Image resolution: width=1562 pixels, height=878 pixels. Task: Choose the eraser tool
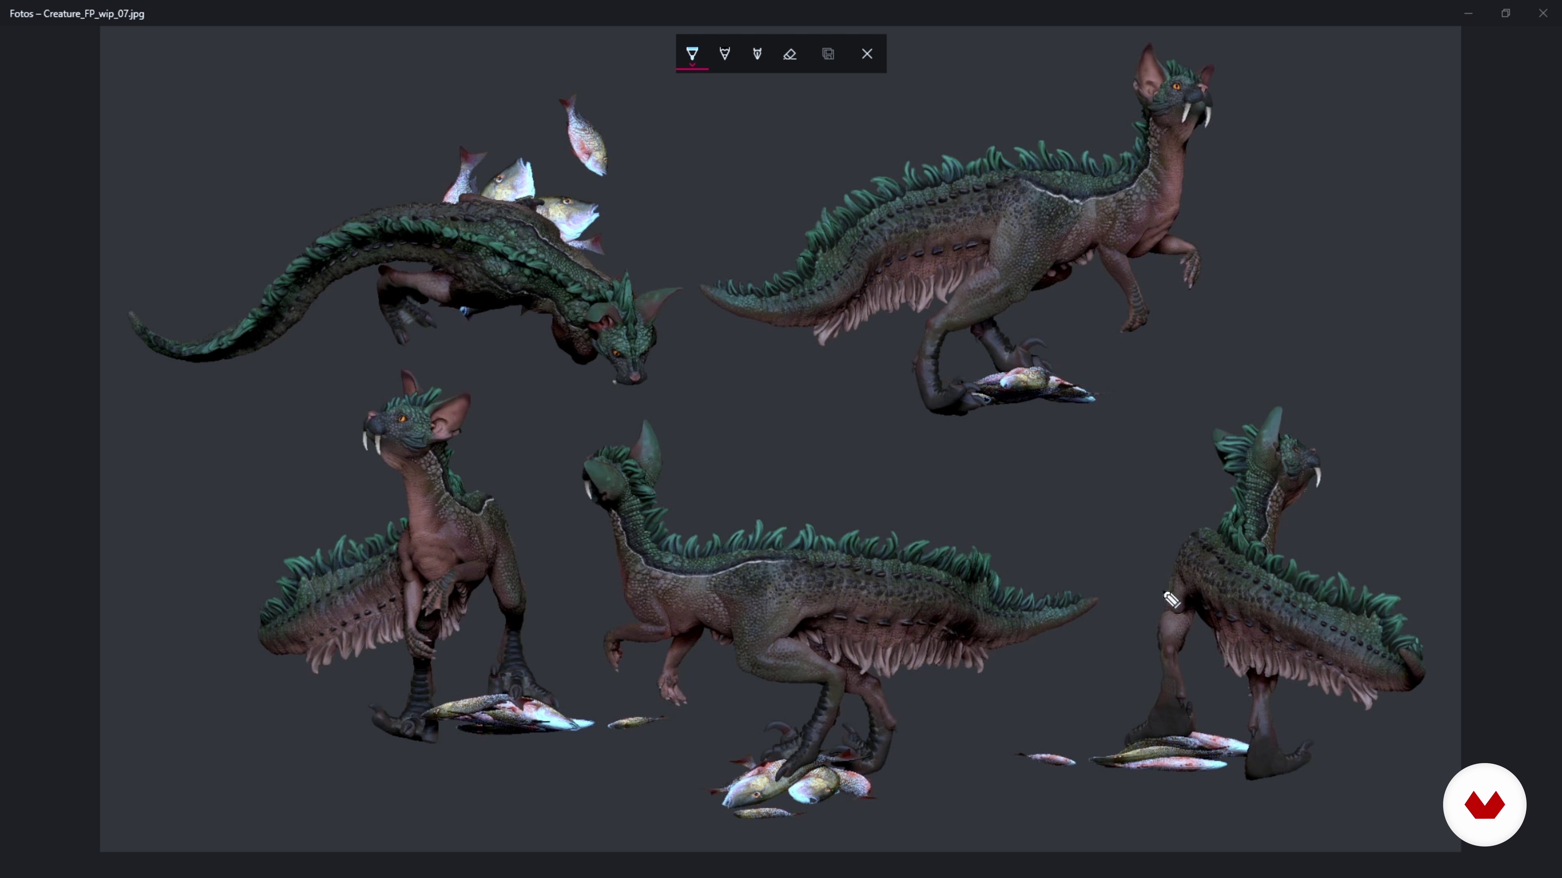(x=790, y=54)
